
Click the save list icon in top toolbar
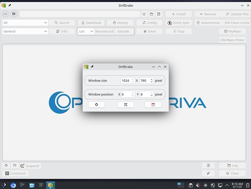tap(159, 14)
